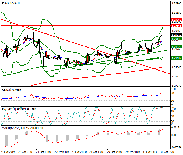Click the 1.27370 price scale value
183x155 pixels.
177,86
